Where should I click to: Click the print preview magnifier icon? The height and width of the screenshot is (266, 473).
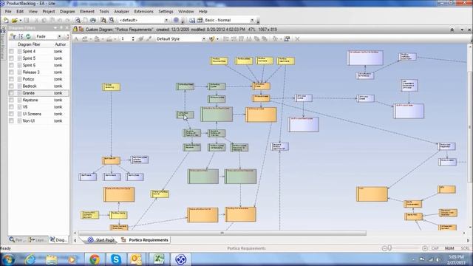[78, 20]
